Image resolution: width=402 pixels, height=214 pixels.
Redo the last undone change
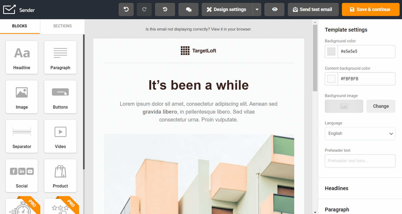[144, 10]
